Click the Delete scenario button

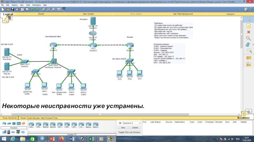[x=135, y=128]
